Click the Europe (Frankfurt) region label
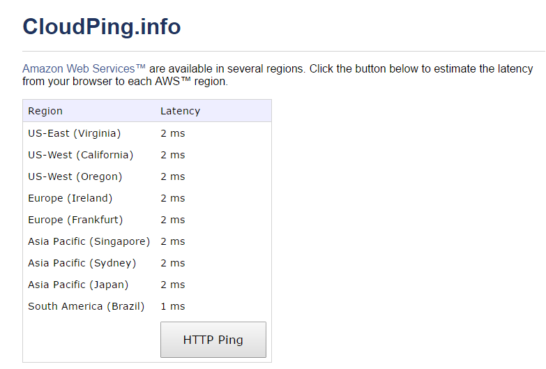Image resolution: width=546 pixels, height=369 pixels. tap(75, 220)
